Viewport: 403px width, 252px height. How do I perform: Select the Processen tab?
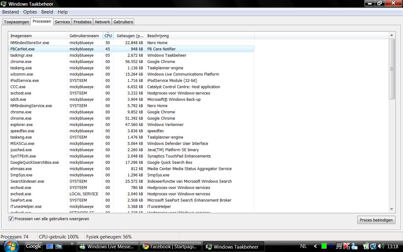click(x=42, y=21)
